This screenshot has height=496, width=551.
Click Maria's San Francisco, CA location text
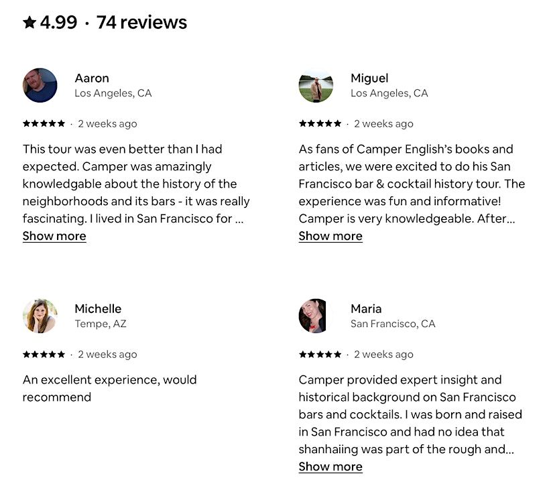pyautogui.click(x=393, y=324)
